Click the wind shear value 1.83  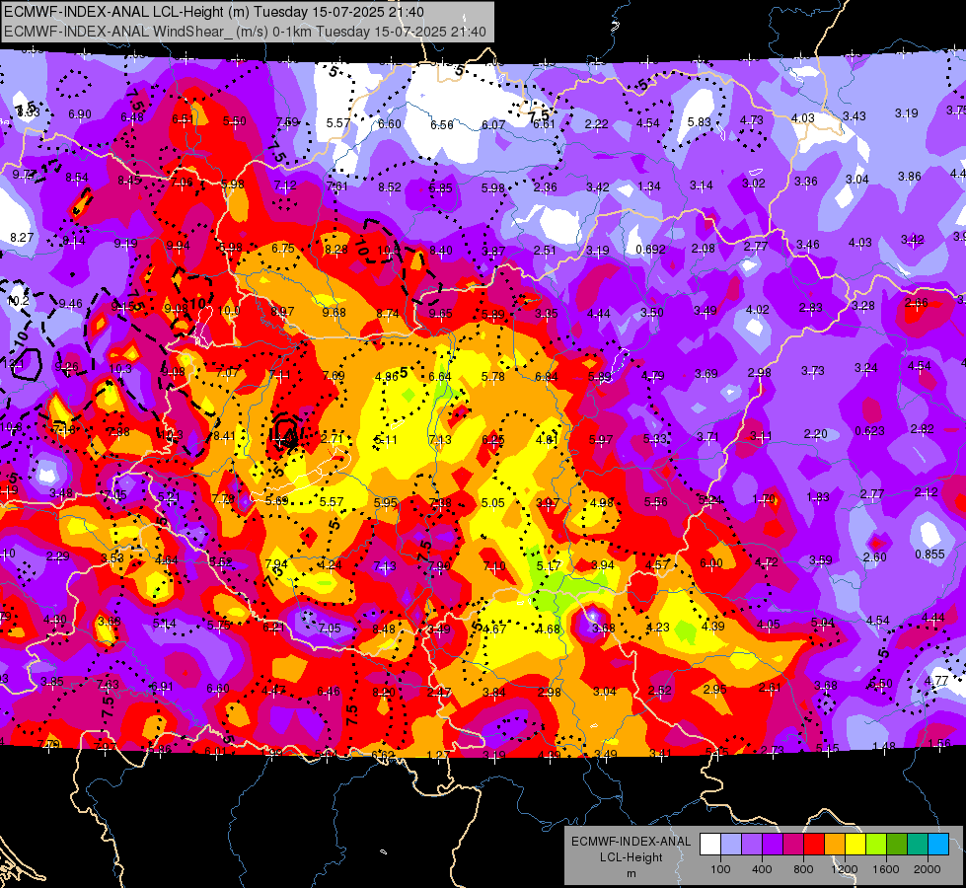(818, 497)
